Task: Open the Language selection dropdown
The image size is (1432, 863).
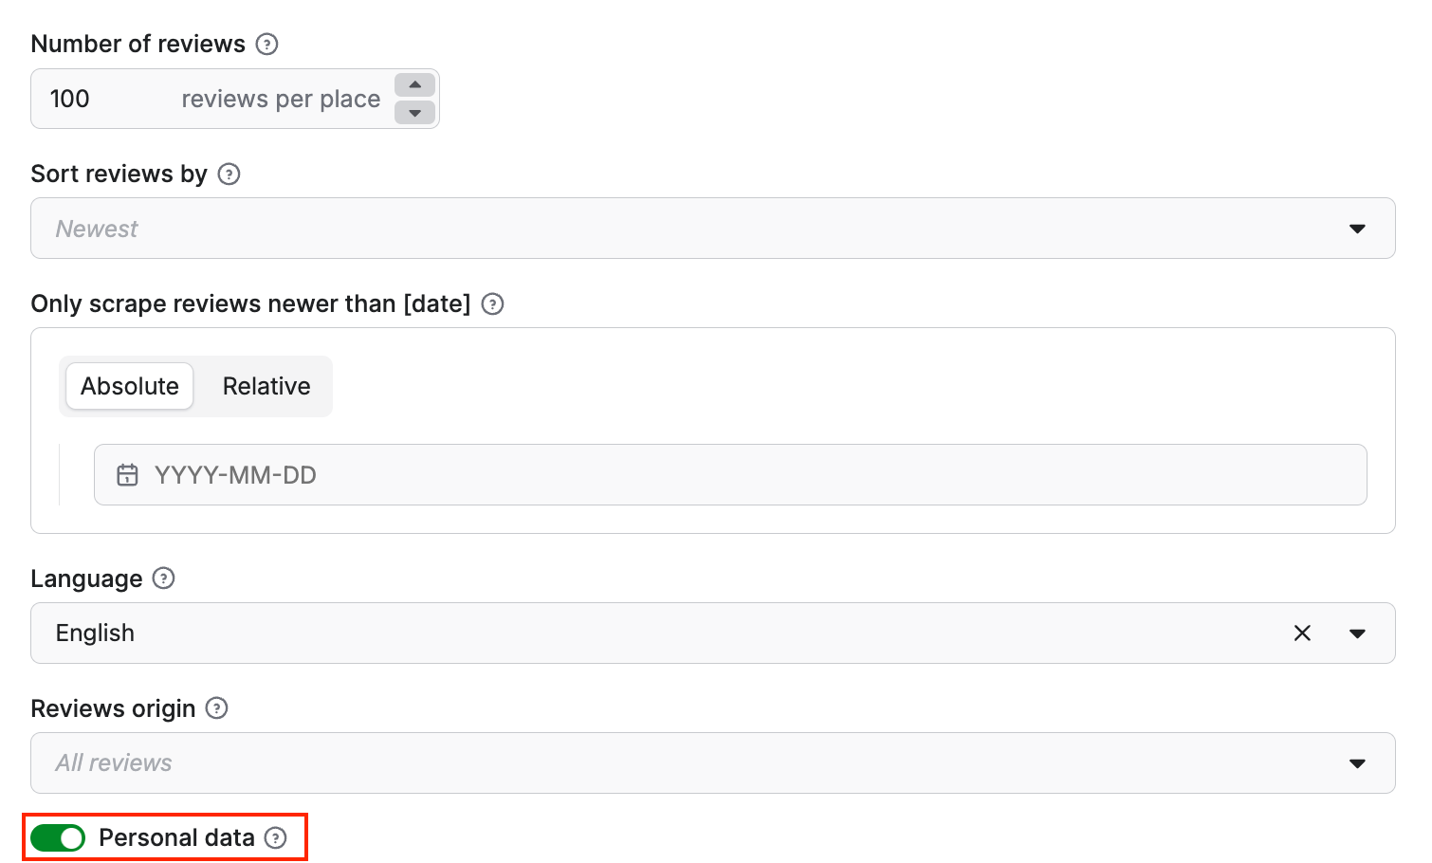Action: (x=1358, y=633)
